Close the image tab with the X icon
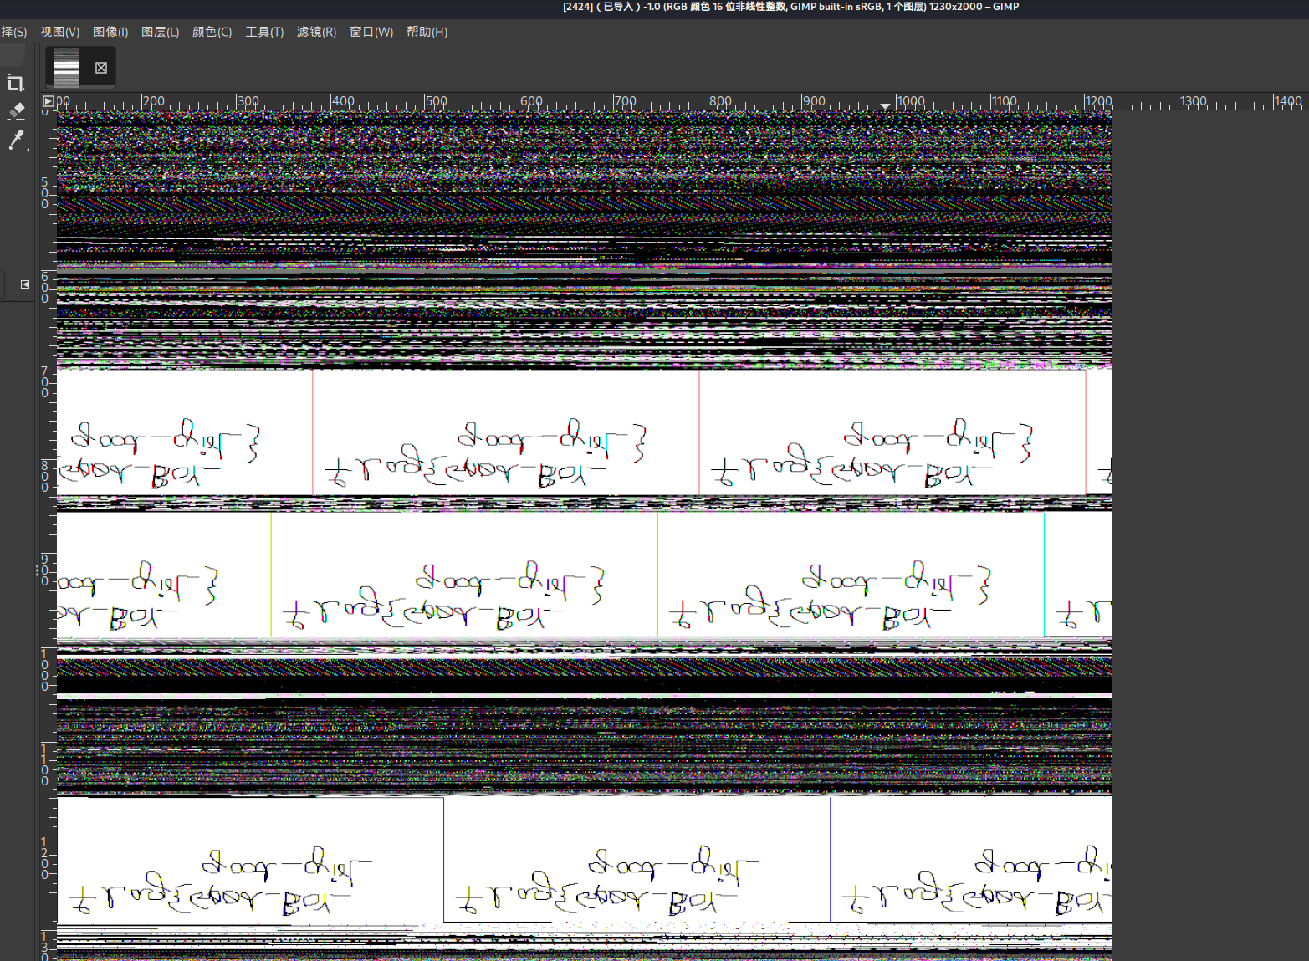The image size is (1309, 961). (x=100, y=68)
